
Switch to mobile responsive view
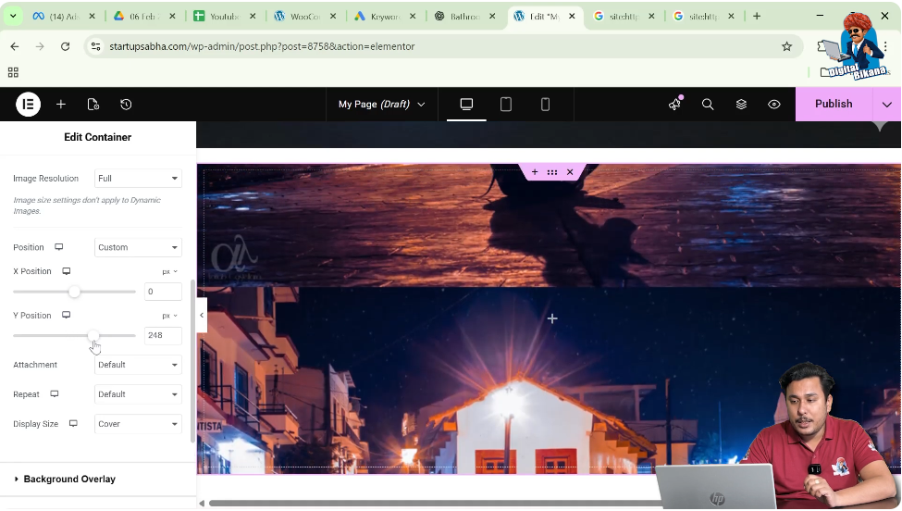coord(545,105)
